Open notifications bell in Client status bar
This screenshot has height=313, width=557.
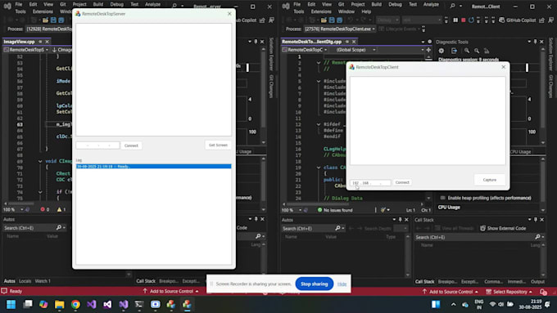[543, 292]
